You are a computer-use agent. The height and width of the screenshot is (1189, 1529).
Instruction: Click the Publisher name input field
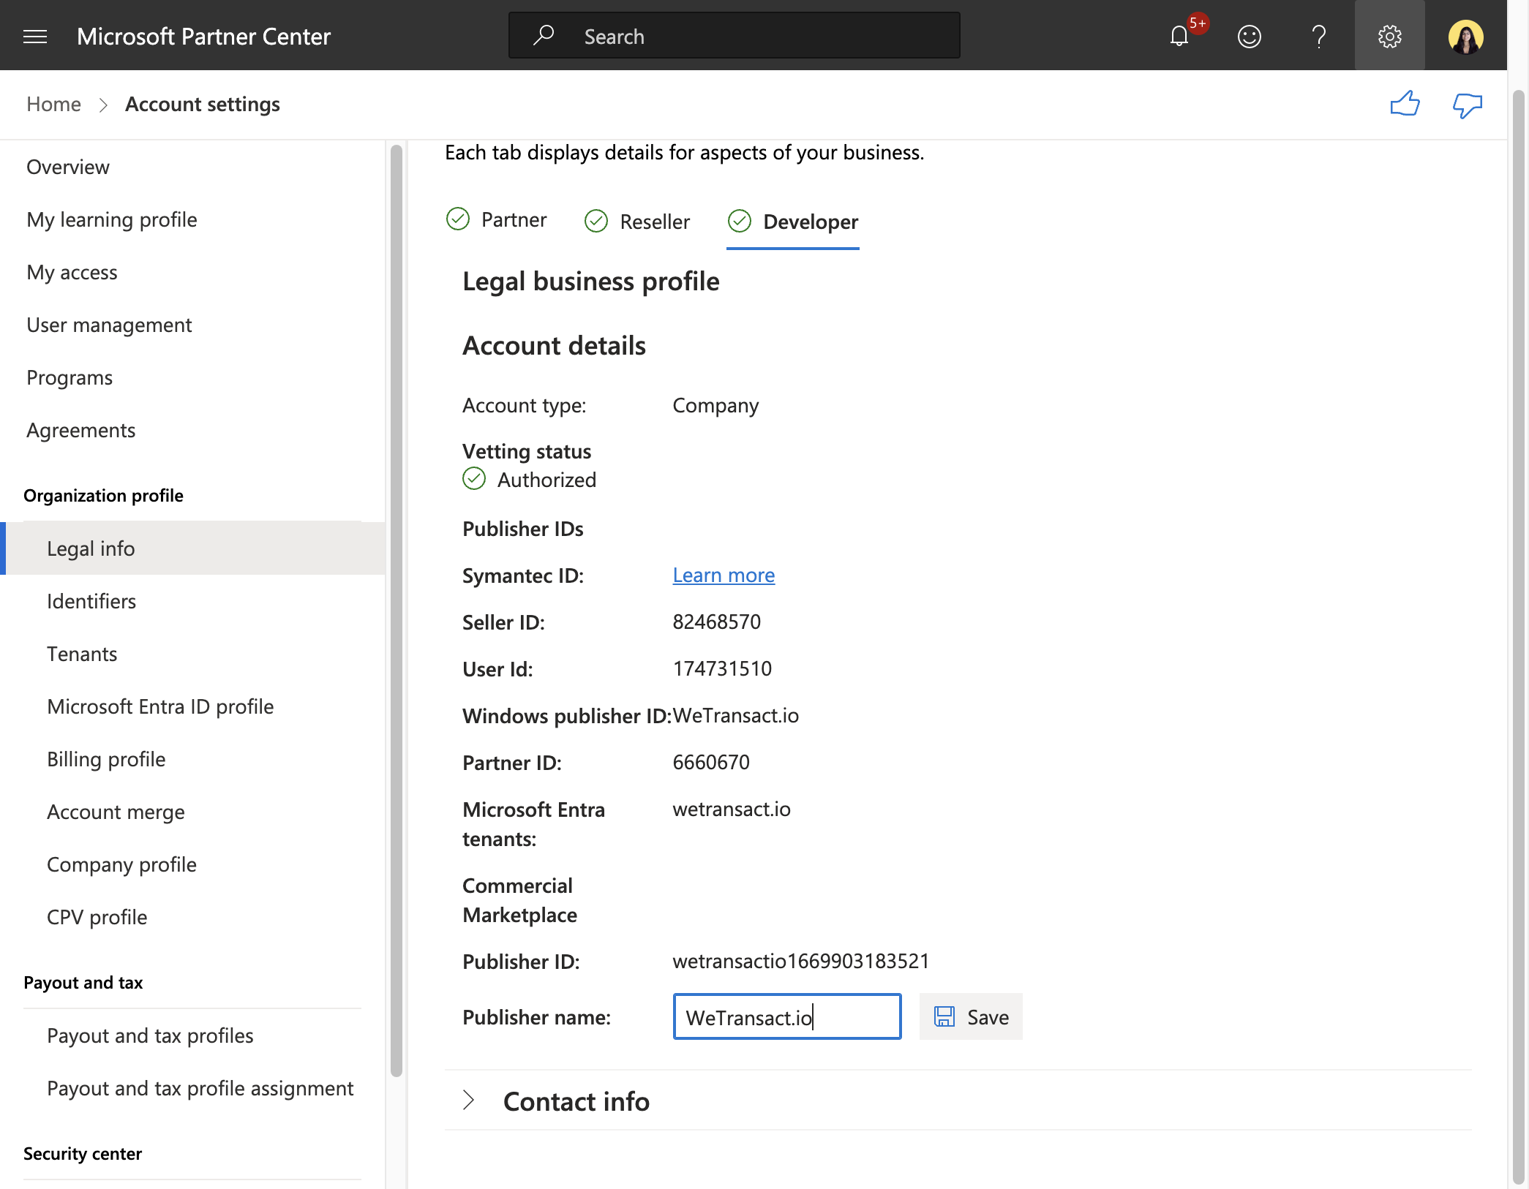(x=787, y=1016)
